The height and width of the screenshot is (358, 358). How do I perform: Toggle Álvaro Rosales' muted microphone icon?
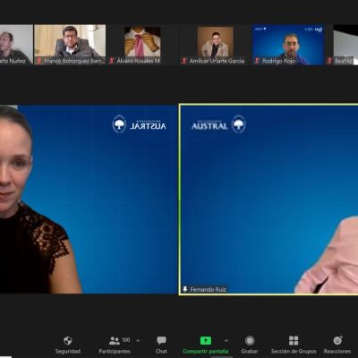click(112, 61)
